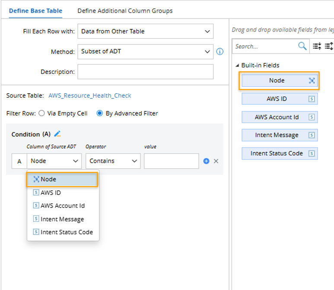Click the sort ascending icon by search
This screenshot has height=290, width=334.
pyautogui.click(x=317, y=46)
